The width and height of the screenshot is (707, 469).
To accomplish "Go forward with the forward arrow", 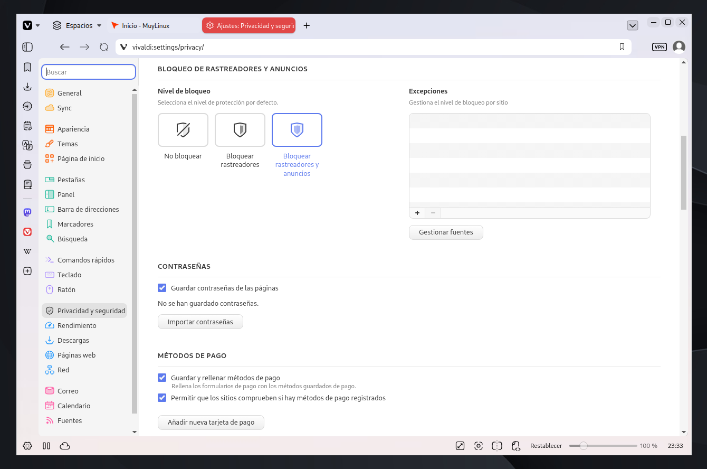I will click(84, 47).
